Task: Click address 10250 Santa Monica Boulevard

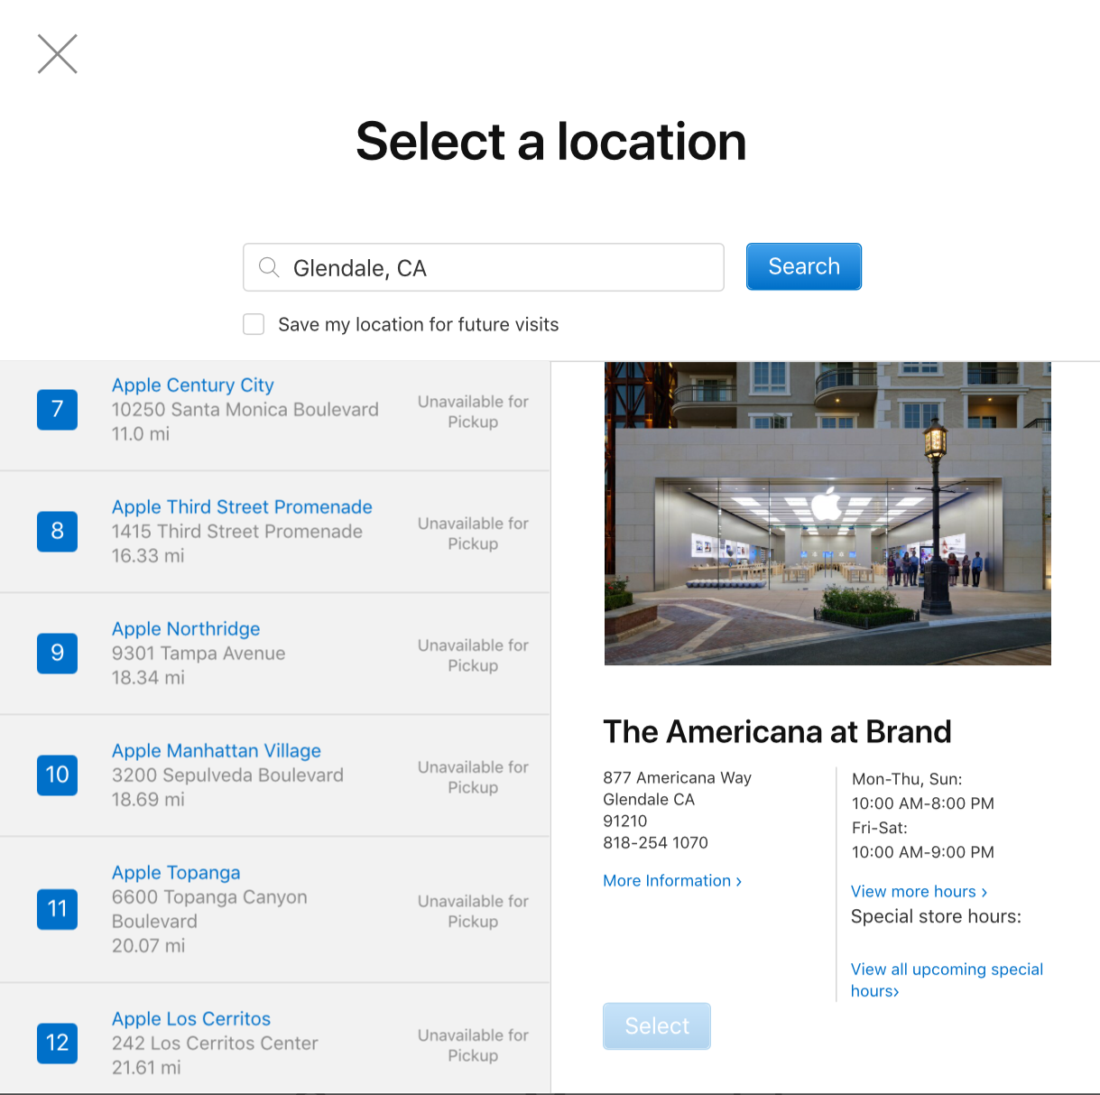Action: point(245,410)
